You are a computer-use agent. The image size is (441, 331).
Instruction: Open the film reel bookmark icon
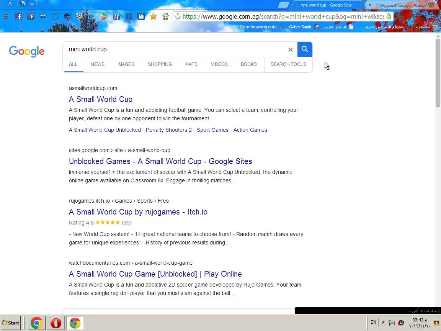tap(79, 16)
